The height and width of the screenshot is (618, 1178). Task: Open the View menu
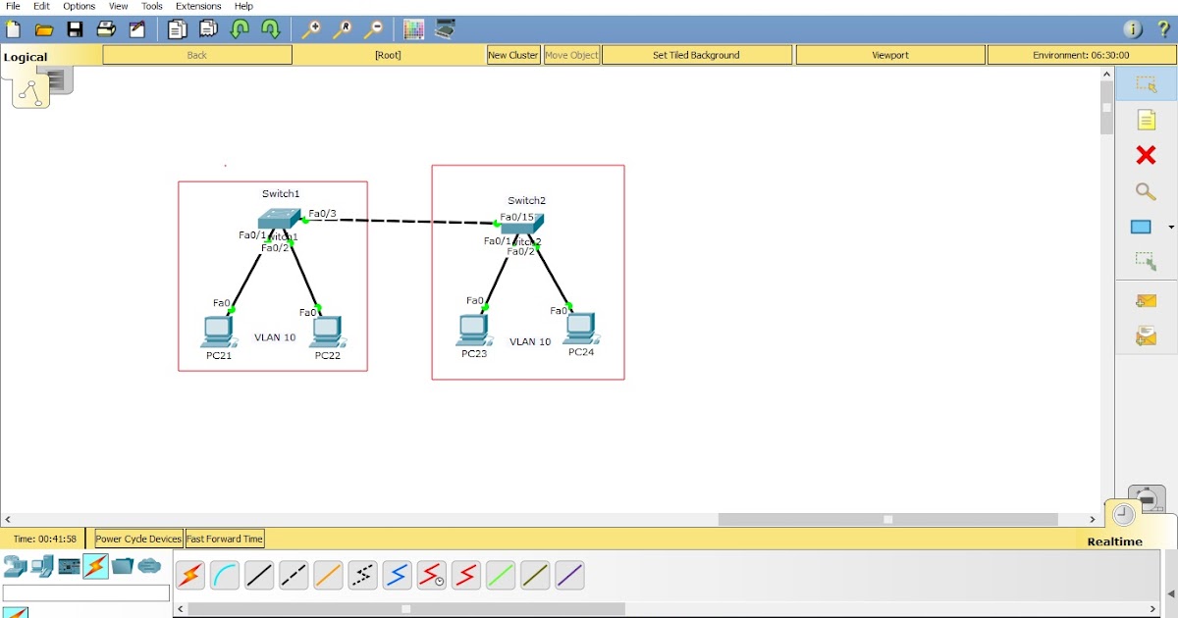pyautogui.click(x=118, y=6)
